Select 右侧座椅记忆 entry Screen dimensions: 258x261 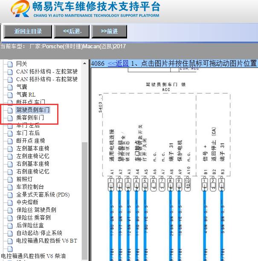click(32, 171)
